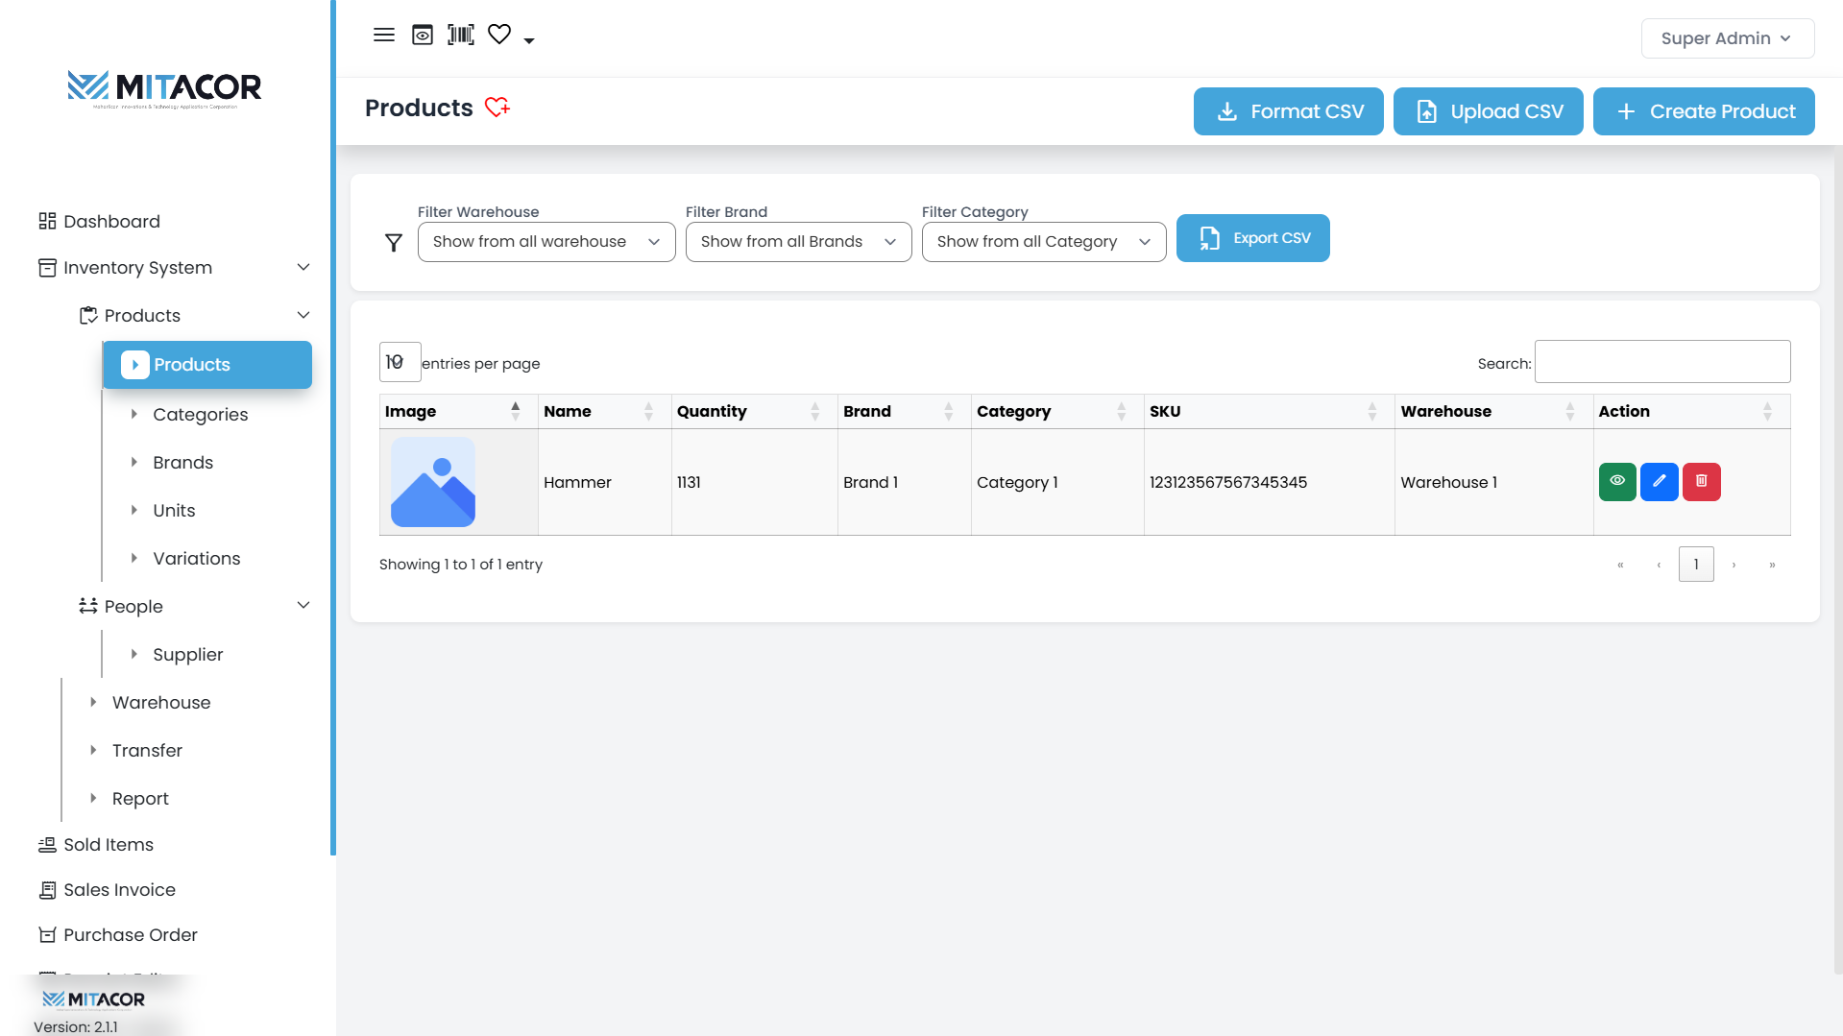Click the filter funnel icon
Image resolution: width=1843 pixels, height=1036 pixels.
(x=394, y=243)
